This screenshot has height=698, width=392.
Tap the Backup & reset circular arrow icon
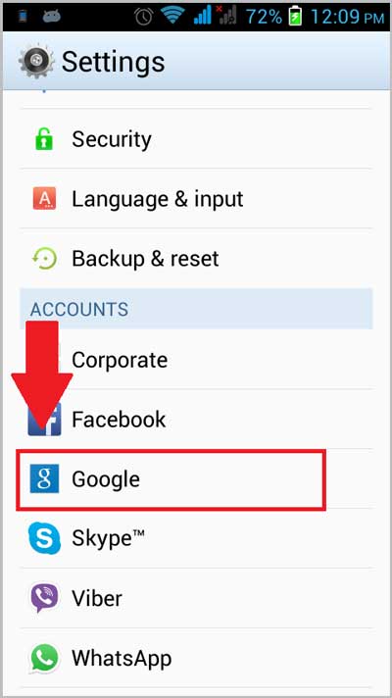tap(44, 258)
